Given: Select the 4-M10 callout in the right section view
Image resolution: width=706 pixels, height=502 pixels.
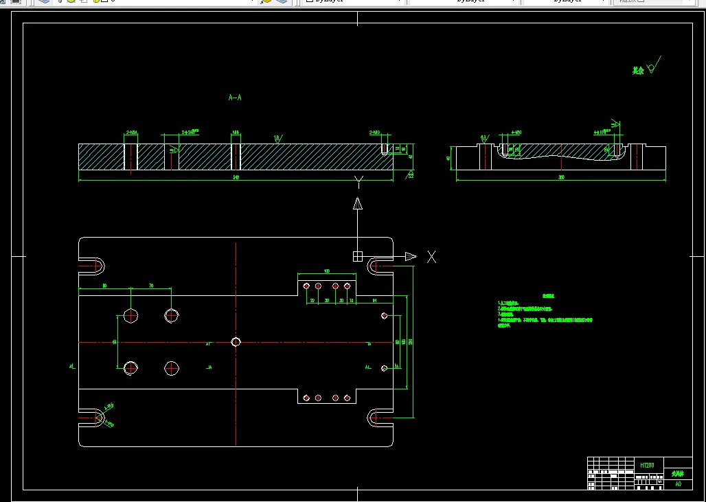Looking at the screenshot, I should point(516,133).
